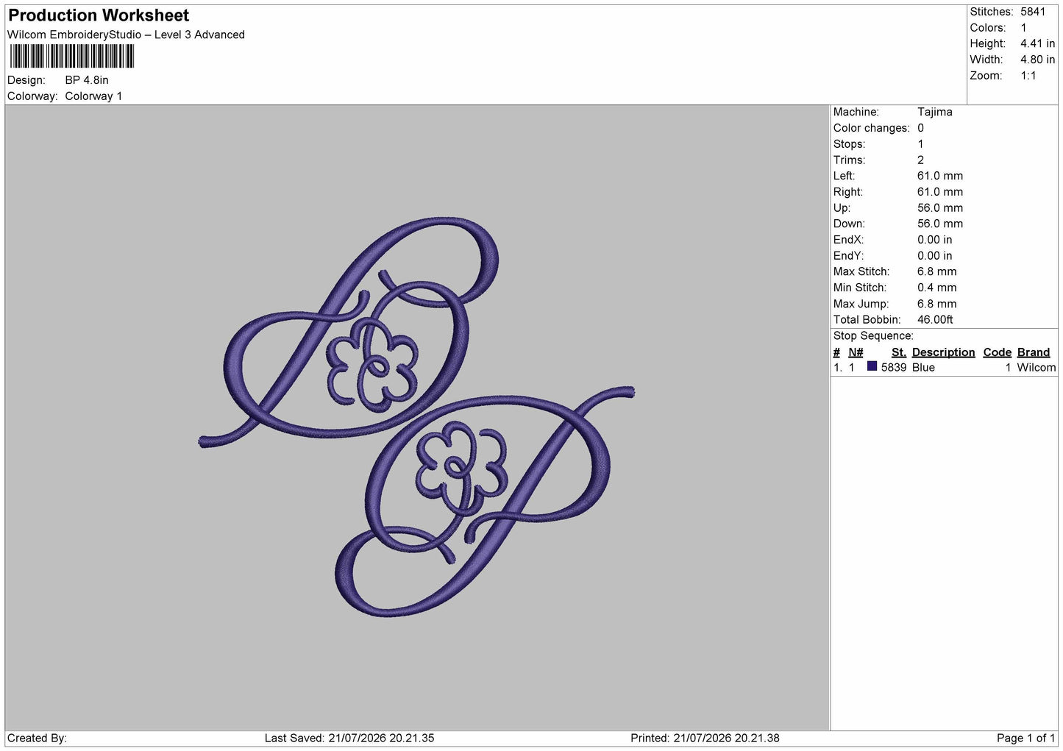Click the stitch count 5841

[x=1033, y=12]
